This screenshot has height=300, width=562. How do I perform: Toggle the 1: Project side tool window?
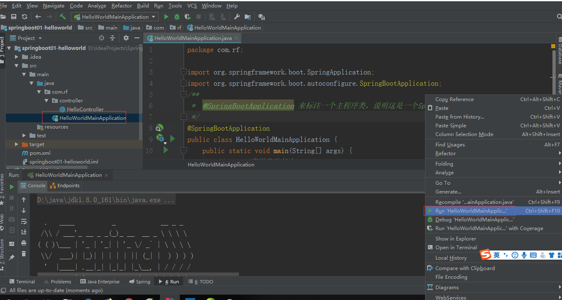pos(2,50)
